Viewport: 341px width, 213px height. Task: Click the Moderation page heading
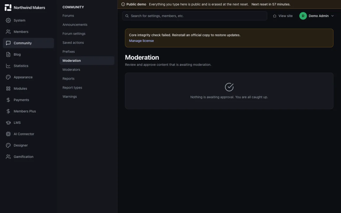click(142, 58)
